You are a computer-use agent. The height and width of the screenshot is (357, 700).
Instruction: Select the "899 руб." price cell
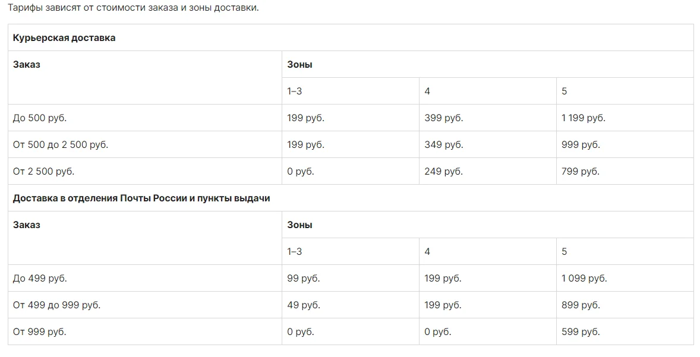[581, 305]
